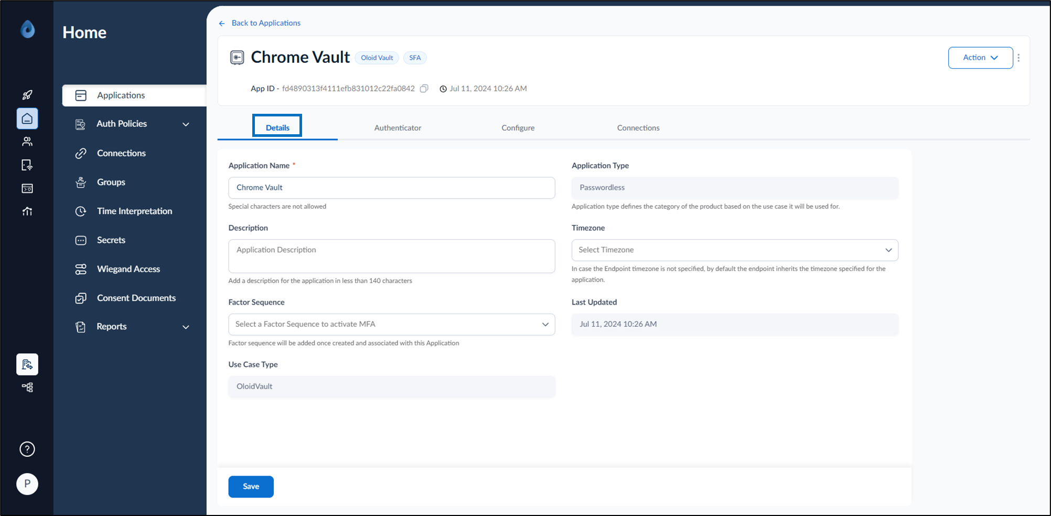Click the rocket quick start icon
The image size is (1051, 516).
[x=27, y=95]
